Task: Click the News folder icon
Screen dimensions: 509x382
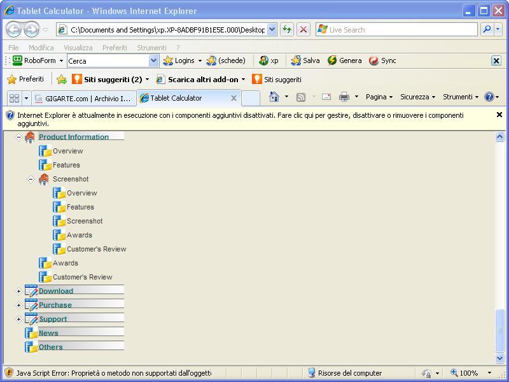Action: click(x=31, y=333)
